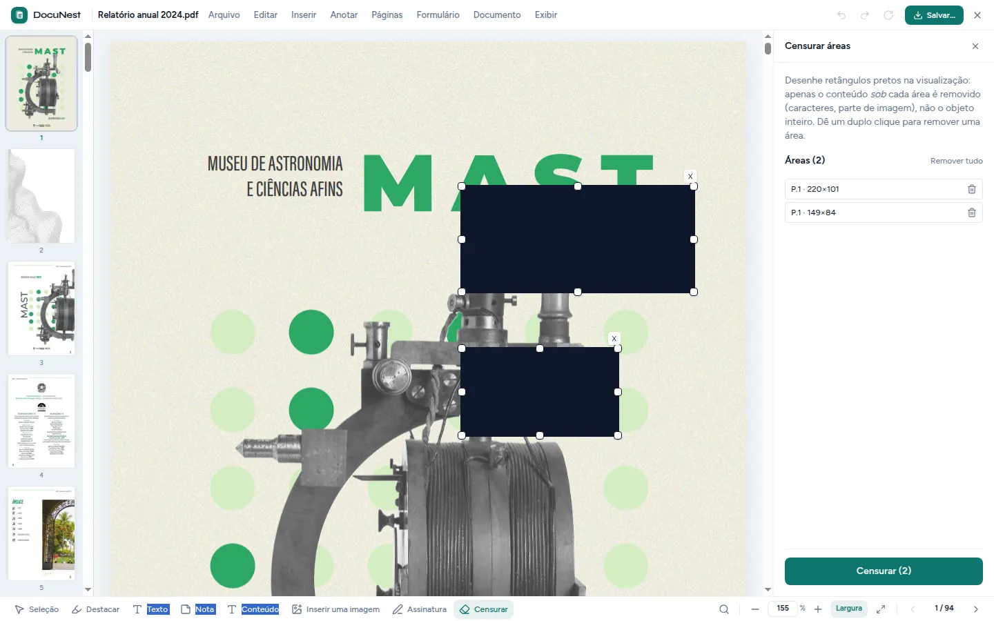This screenshot has height=621, width=994.
Task: Select page 3 thumbnail
Action: click(41, 308)
